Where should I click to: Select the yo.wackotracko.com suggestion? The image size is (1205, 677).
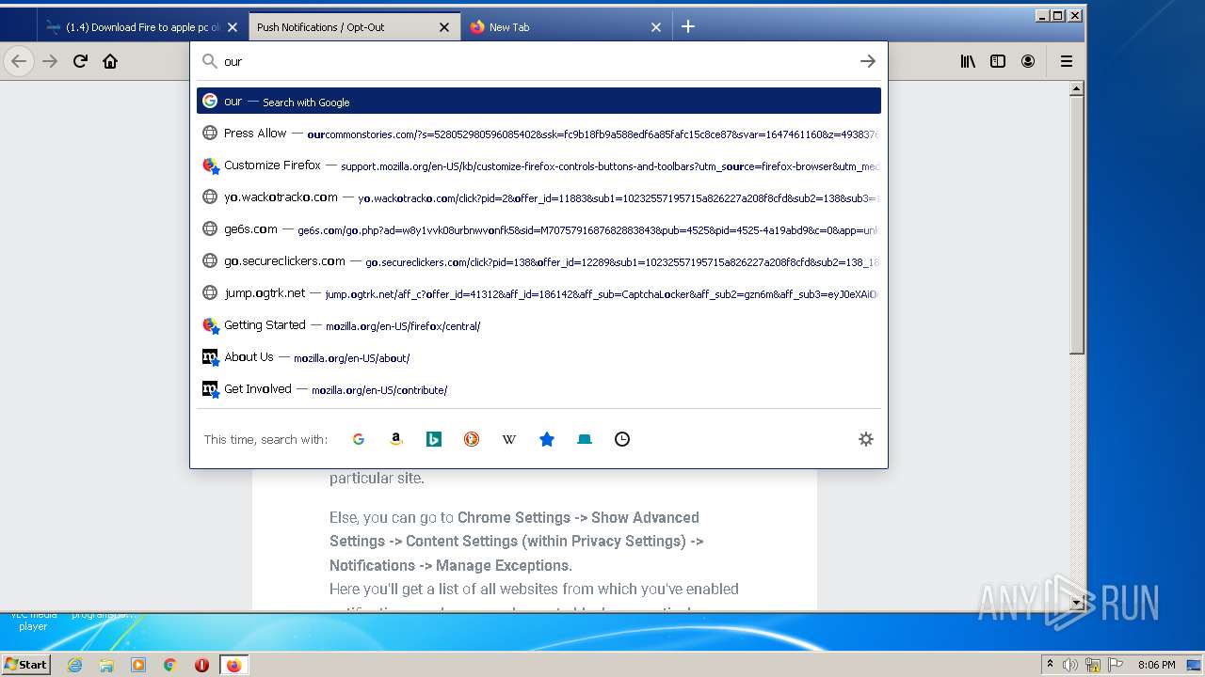[538, 197]
